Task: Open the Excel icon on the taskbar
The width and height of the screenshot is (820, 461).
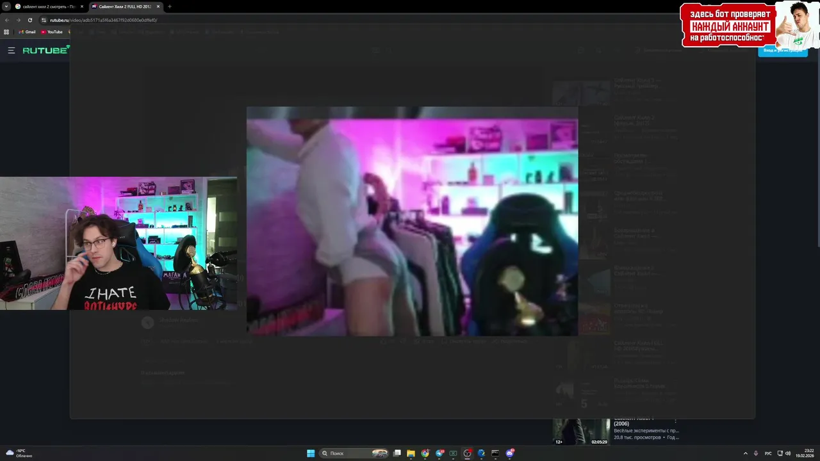Action: pos(453,453)
